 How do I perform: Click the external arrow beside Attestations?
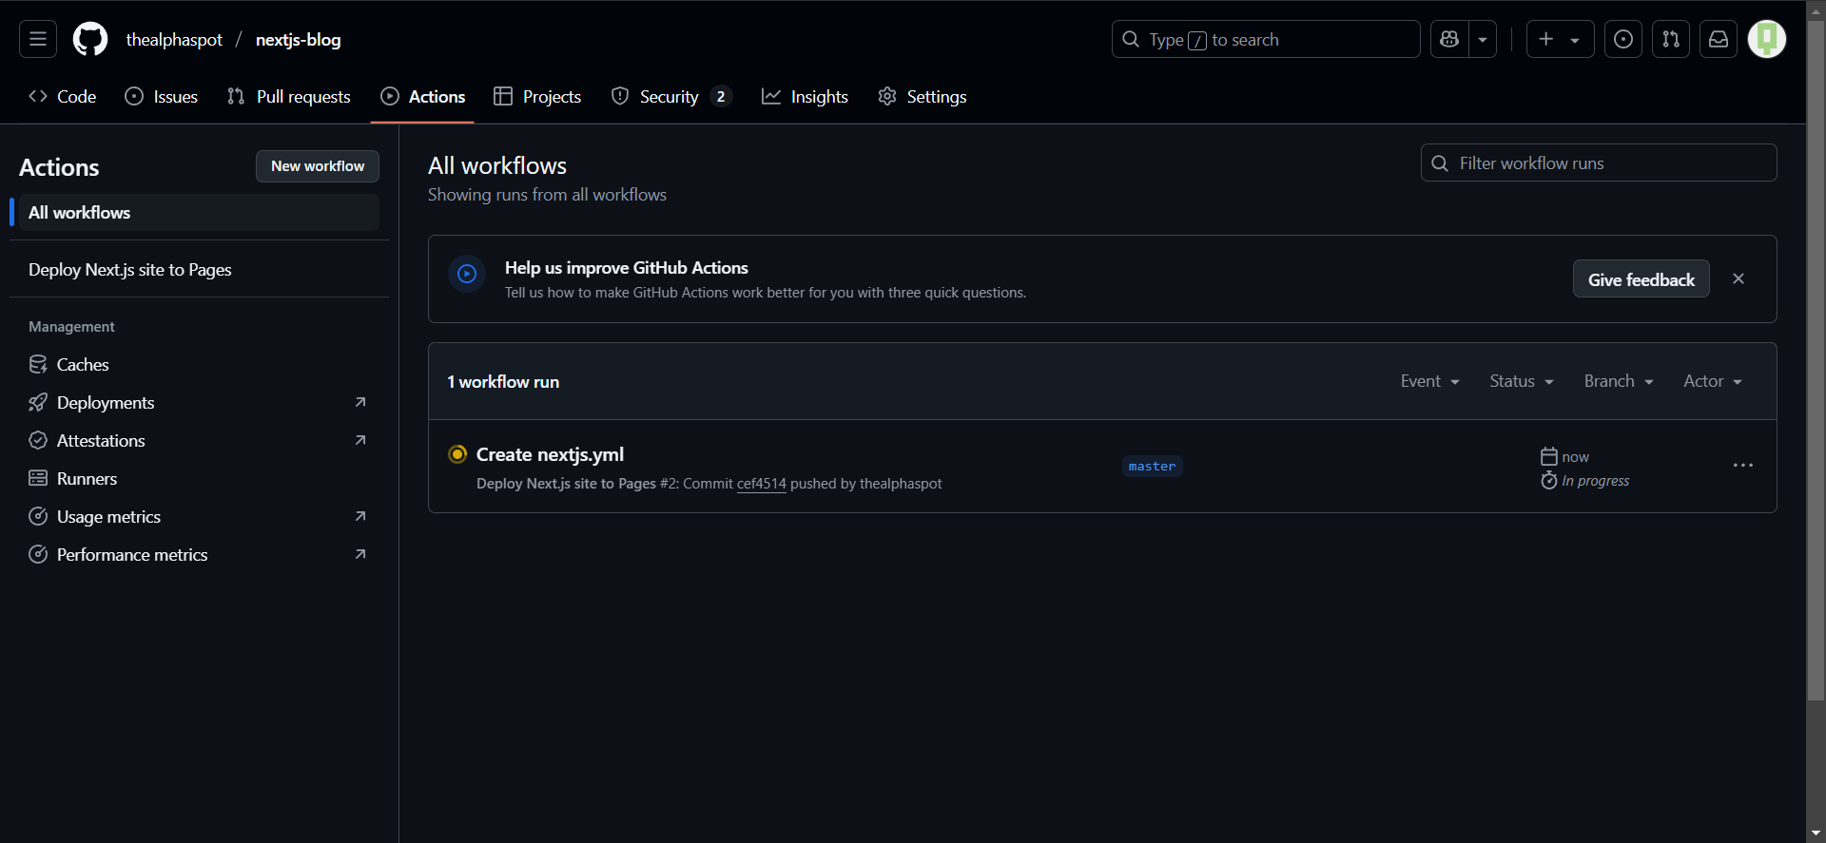360,440
